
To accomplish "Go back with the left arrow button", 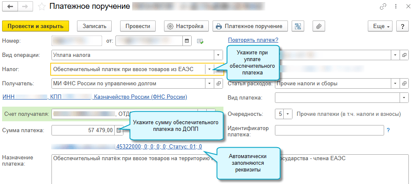I will point(11,7).
